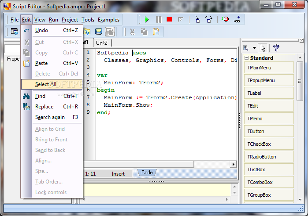Click the Add Watch glasses icon
The image size is (308, 216).
tap(237, 19)
